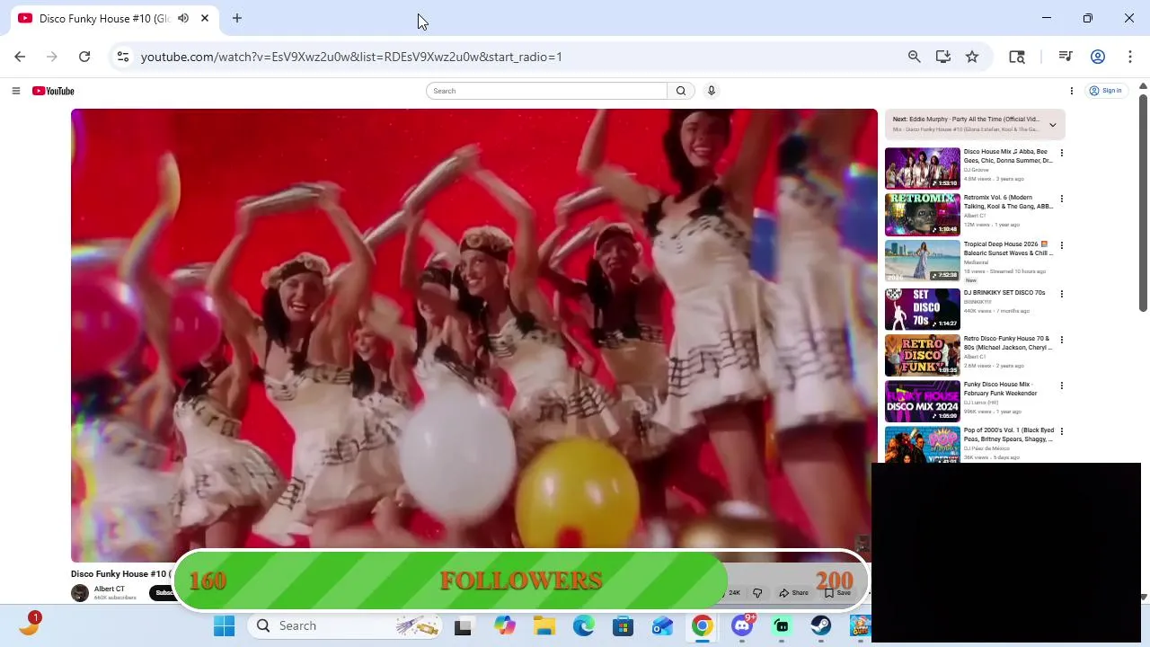
Task: Start voice search with the microphone icon
Action: click(x=712, y=91)
